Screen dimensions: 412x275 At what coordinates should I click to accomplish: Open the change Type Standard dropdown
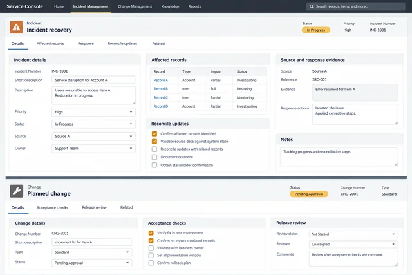[92, 252]
